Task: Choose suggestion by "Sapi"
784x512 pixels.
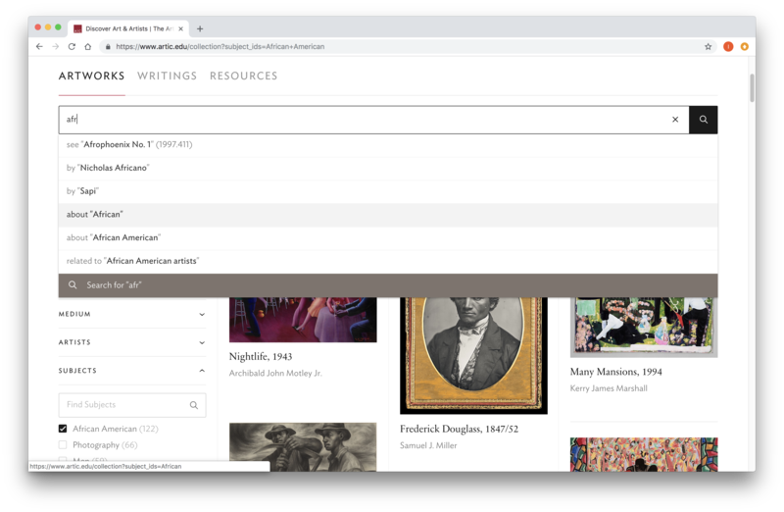Action: coord(388,191)
